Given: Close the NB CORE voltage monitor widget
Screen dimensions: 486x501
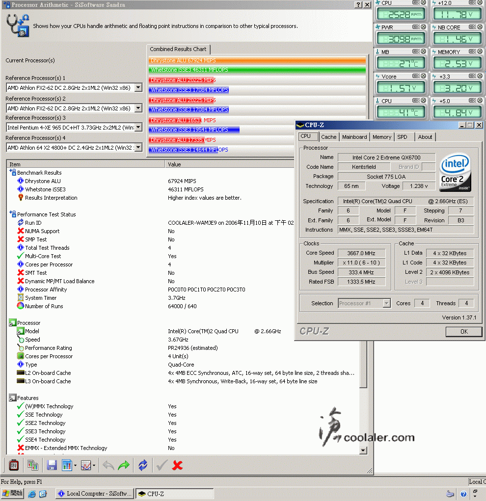Looking at the screenshot, I should [x=479, y=27].
